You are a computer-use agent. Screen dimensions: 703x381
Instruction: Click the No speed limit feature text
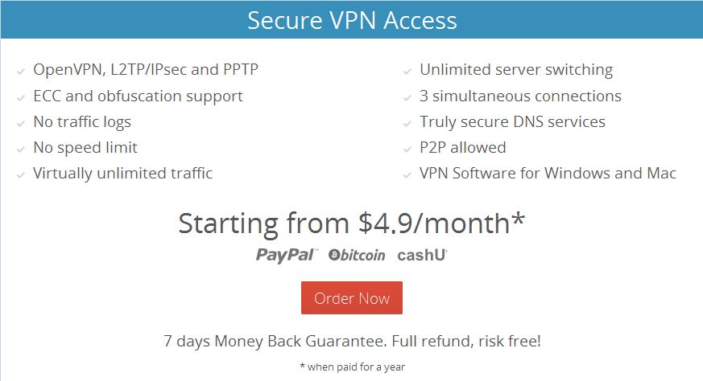(x=85, y=148)
